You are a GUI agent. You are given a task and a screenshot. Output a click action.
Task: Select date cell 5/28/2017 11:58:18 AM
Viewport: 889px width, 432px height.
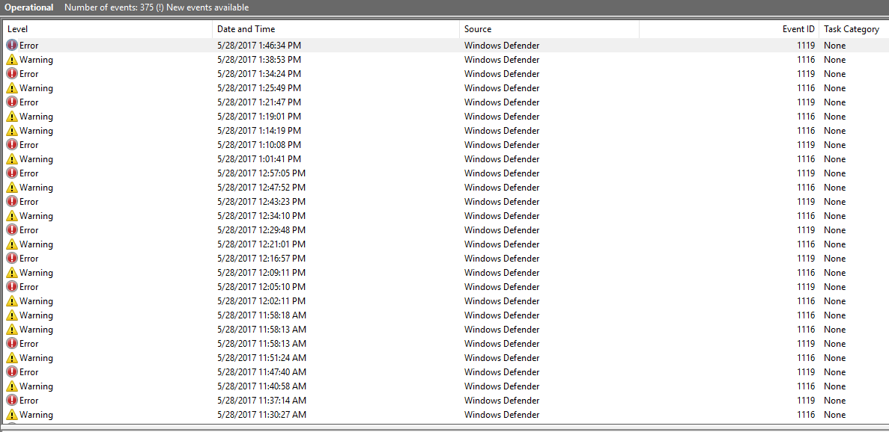pyautogui.click(x=262, y=315)
